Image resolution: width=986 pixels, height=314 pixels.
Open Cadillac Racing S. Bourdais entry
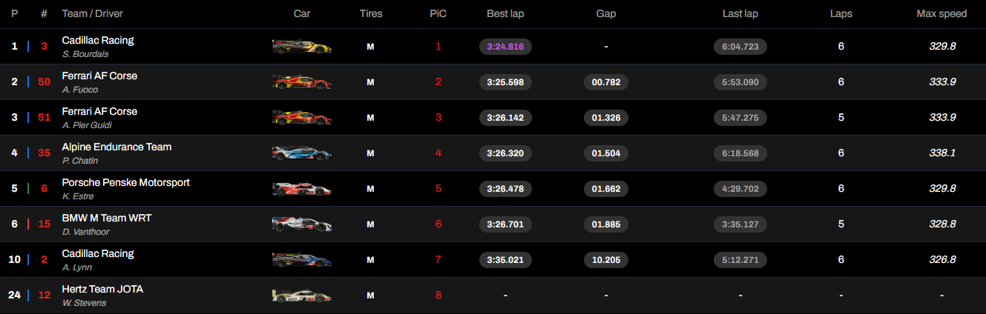pos(98,47)
